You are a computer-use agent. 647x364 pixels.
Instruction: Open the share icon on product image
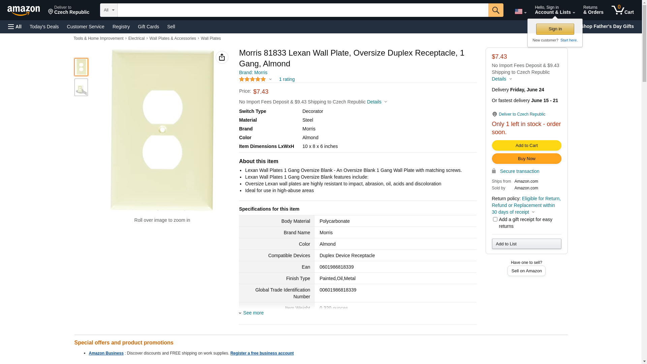click(222, 57)
